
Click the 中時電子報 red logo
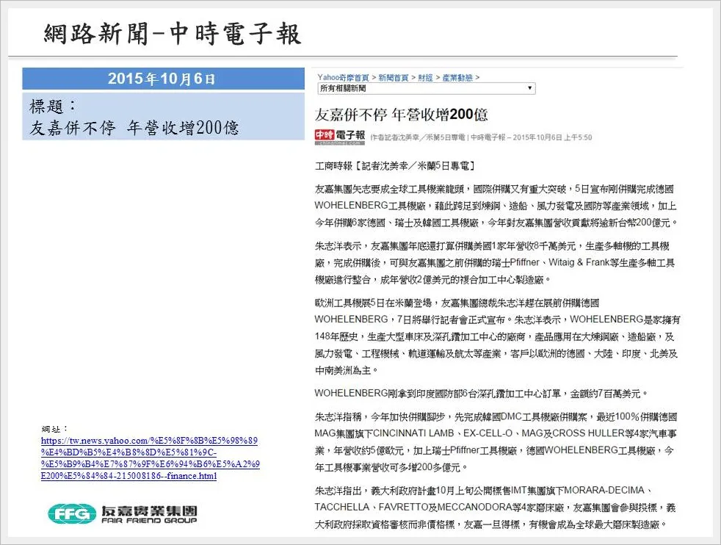click(339, 136)
